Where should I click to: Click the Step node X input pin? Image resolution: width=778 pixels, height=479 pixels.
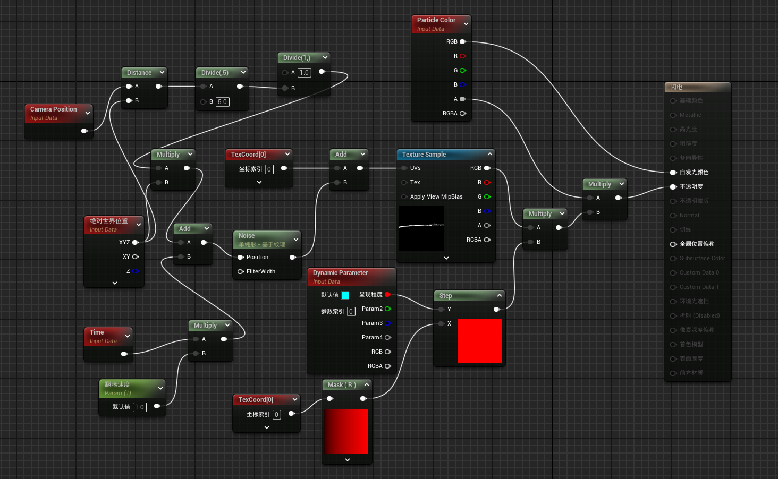441,323
